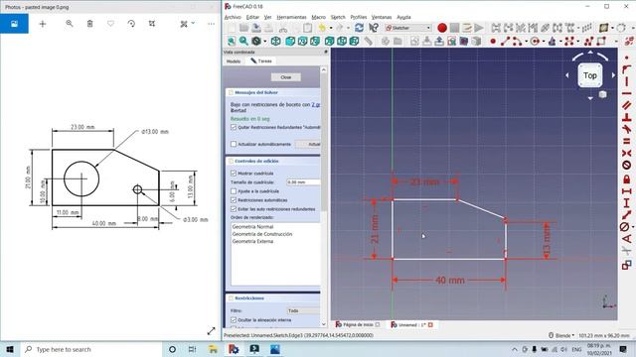Click the red macro record button
This screenshot has width=636, height=357.
point(442,28)
